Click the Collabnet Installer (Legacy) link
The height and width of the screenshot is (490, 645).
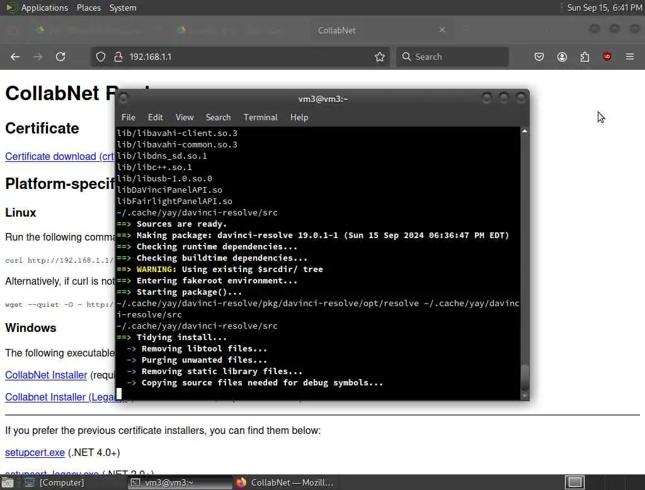[x=60, y=397]
